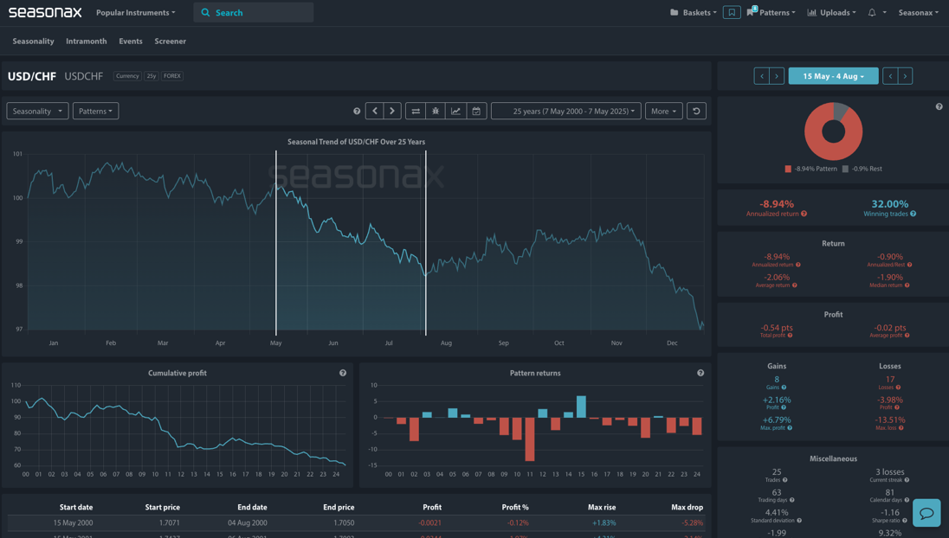Toggle the grey Rest legend entry
Screen dimensions: 949x538
(x=862, y=170)
